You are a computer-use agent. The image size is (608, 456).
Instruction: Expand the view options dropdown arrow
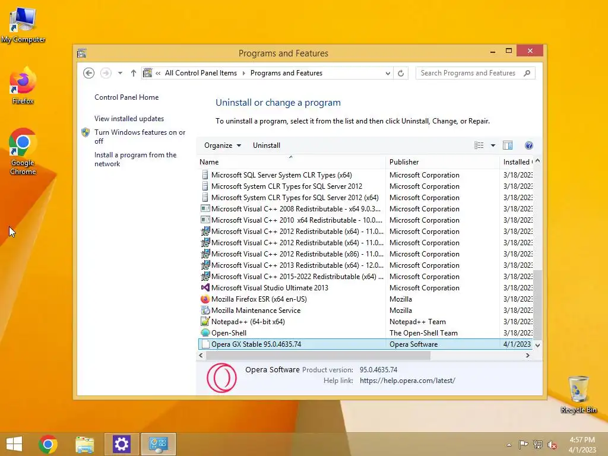point(493,145)
